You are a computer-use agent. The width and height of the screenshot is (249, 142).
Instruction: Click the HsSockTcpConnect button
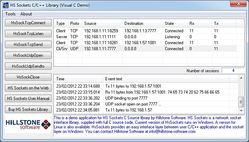pyautogui.click(x=28, y=23)
